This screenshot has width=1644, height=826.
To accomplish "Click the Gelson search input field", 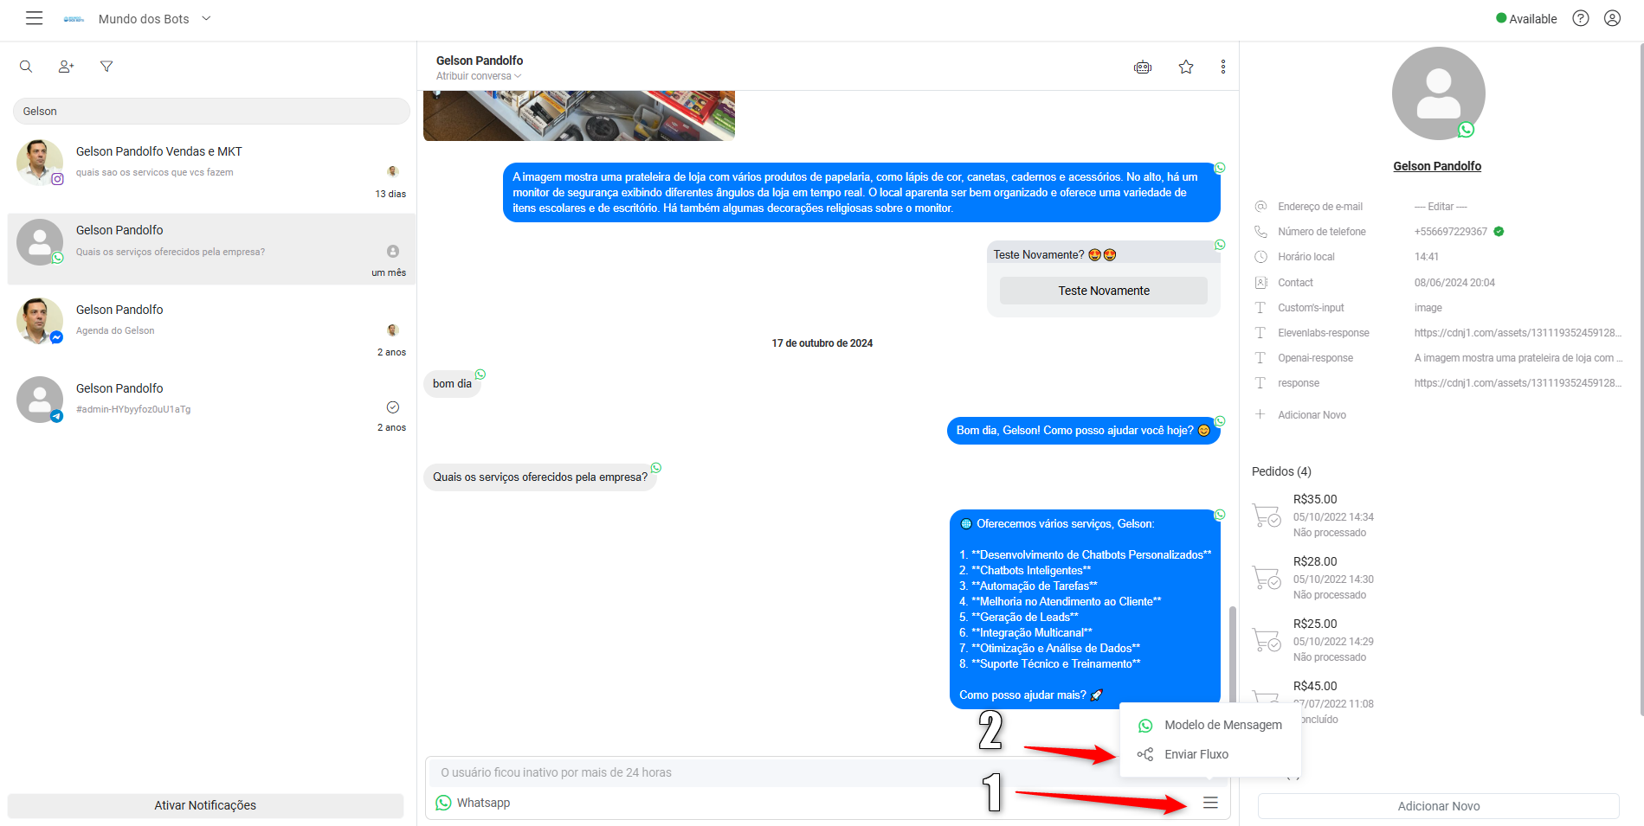I will coord(211,111).
